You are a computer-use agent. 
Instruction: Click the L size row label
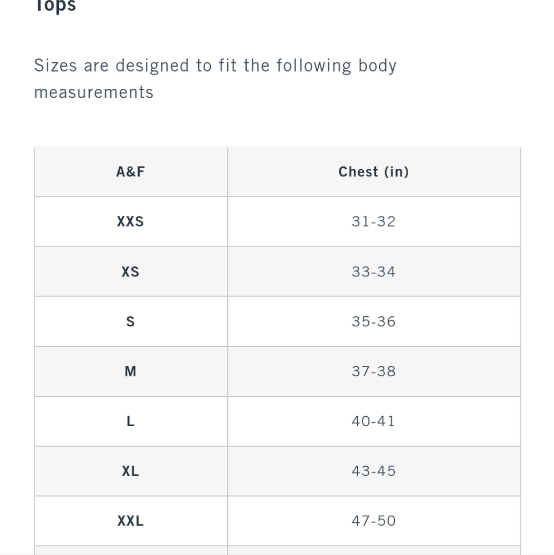130,421
